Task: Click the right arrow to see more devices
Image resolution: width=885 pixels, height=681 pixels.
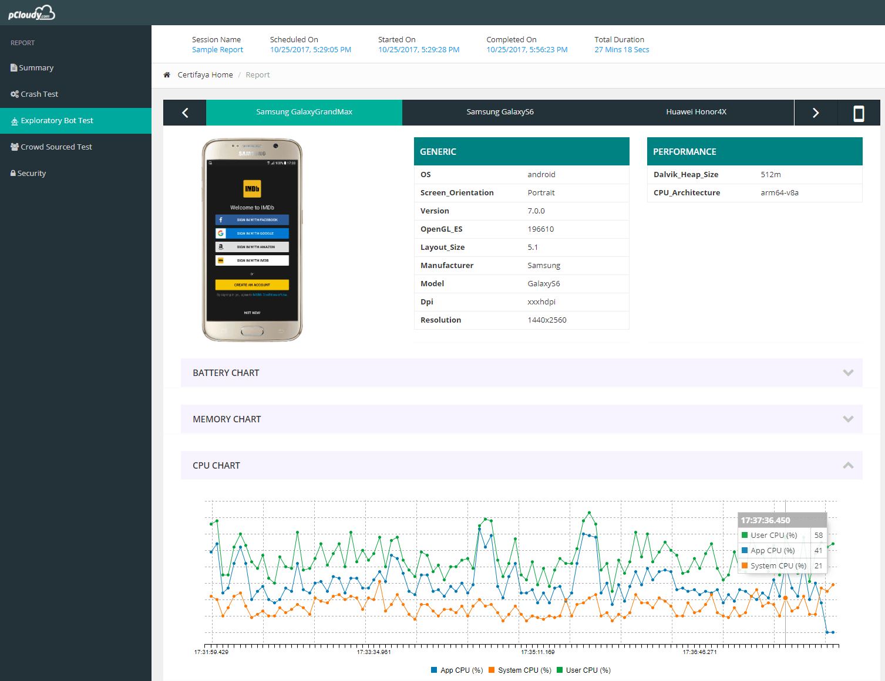Action: click(x=816, y=112)
